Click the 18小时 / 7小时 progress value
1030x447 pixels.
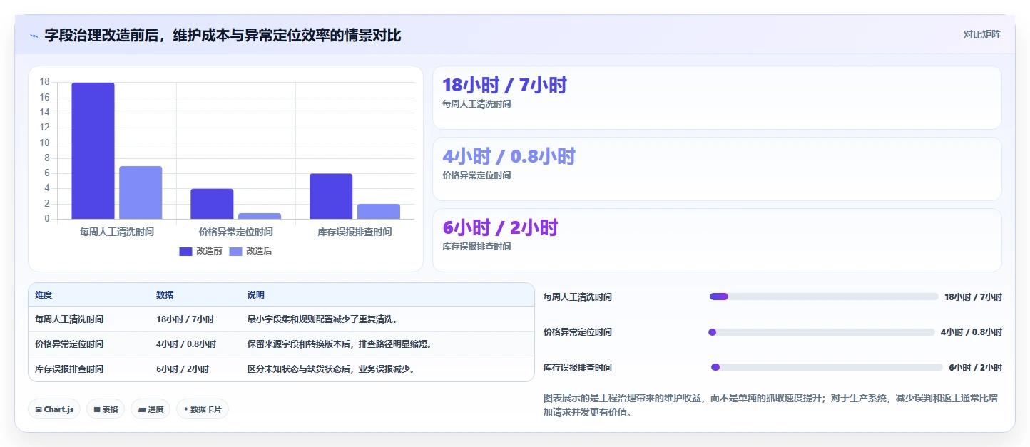point(973,297)
